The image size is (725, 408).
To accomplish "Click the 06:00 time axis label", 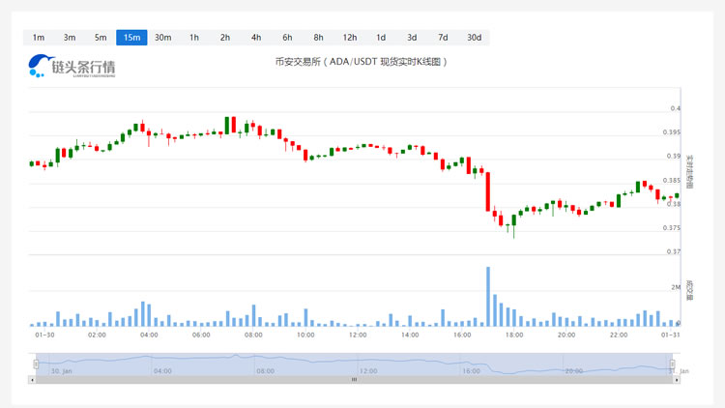I will 201,335.
